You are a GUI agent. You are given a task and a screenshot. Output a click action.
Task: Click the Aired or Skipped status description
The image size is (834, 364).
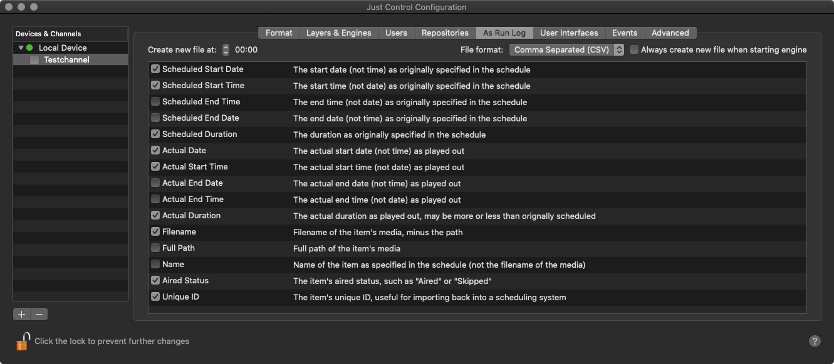click(x=392, y=281)
